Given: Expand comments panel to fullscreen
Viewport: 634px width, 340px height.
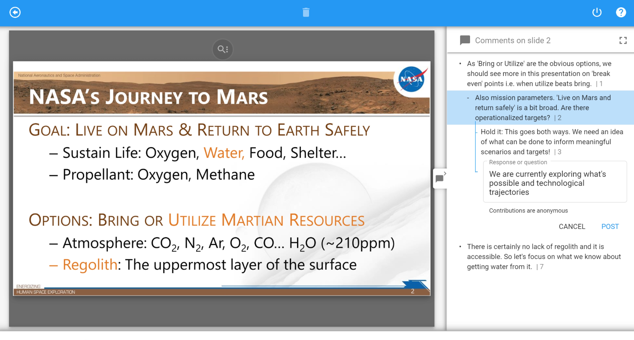Looking at the screenshot, I should (x=623, y=41).
